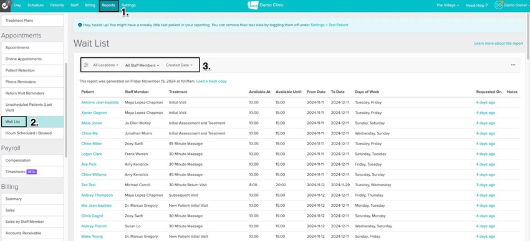Click the Patient column header
Screen dimensions: 530x241
tap(87, 92)
